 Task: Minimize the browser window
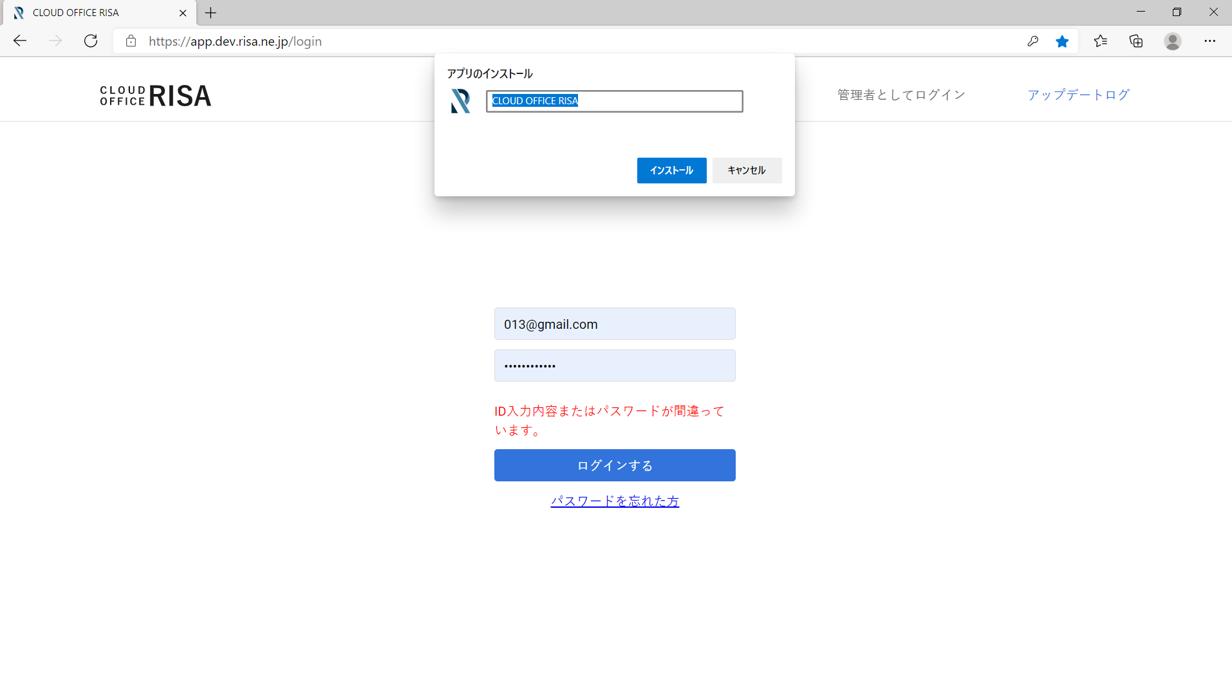click(1141, 12)
